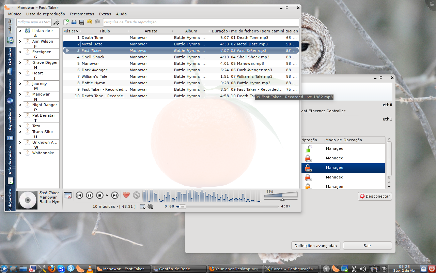Switch to 'Your openDesktop.org' taskbar window
Viewport: 436px width, 273px height.
(x=235, y=269)
